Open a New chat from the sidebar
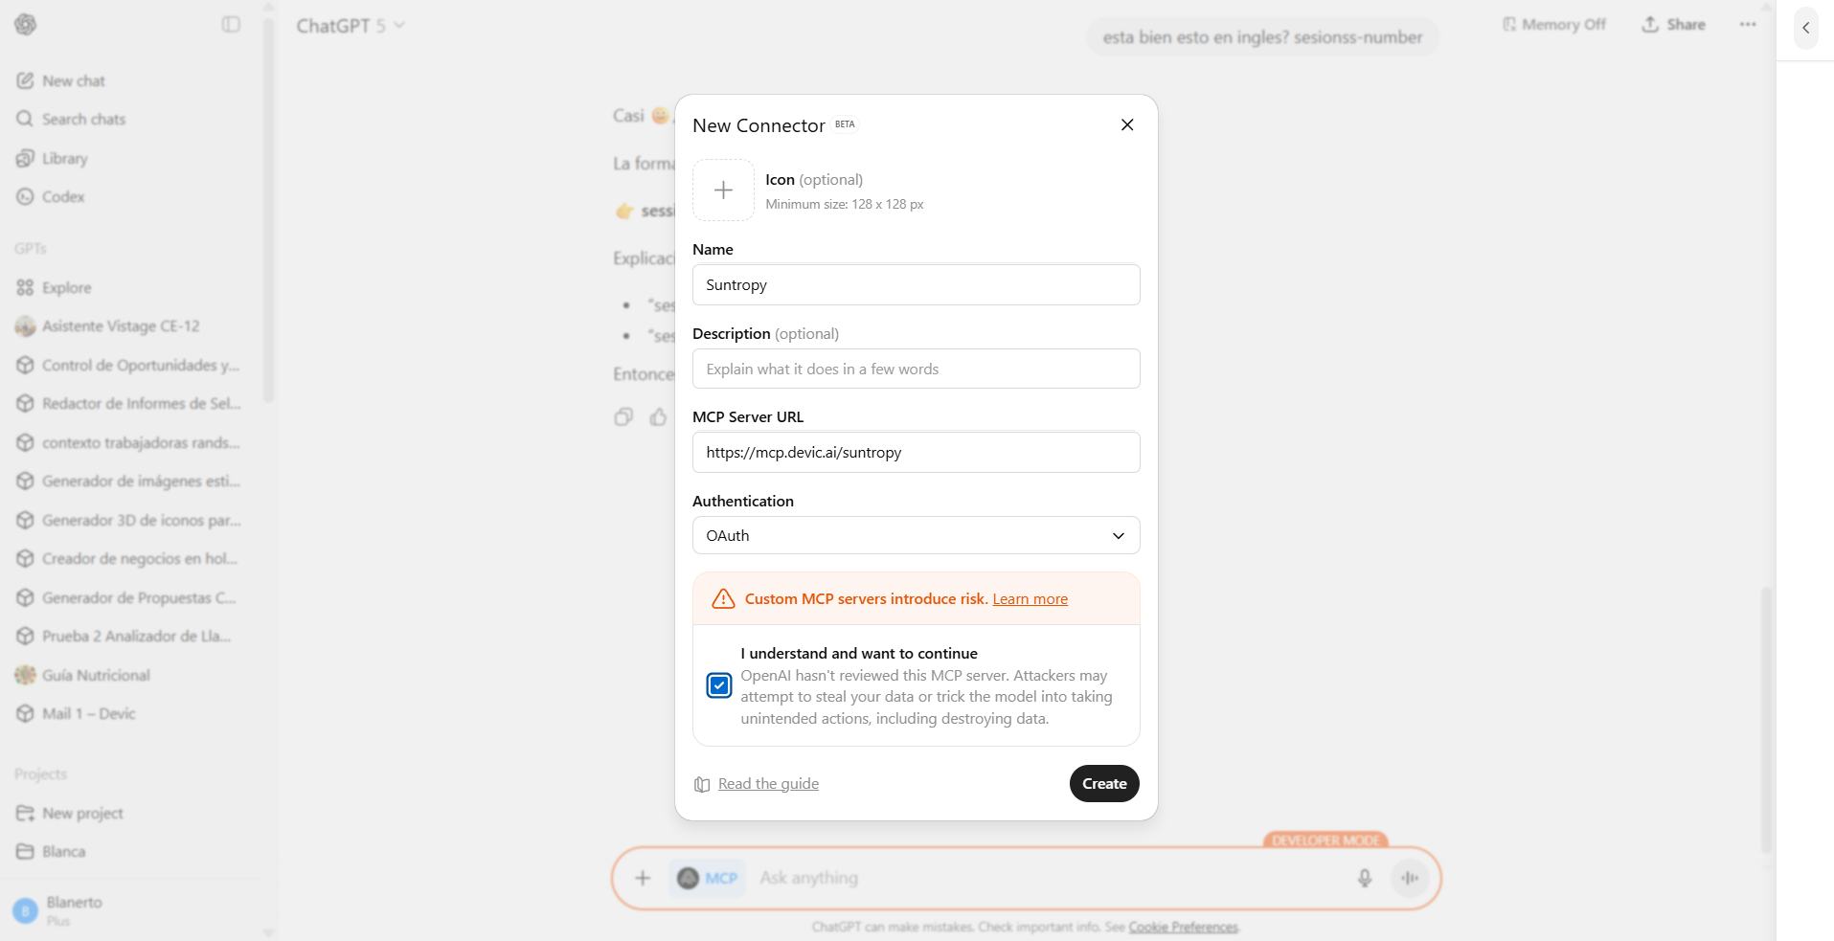 pos(72,80)
